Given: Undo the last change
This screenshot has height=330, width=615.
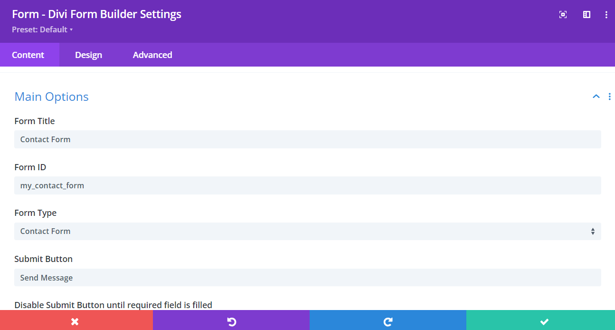Looking at the screenshot, I should point(231,321).
